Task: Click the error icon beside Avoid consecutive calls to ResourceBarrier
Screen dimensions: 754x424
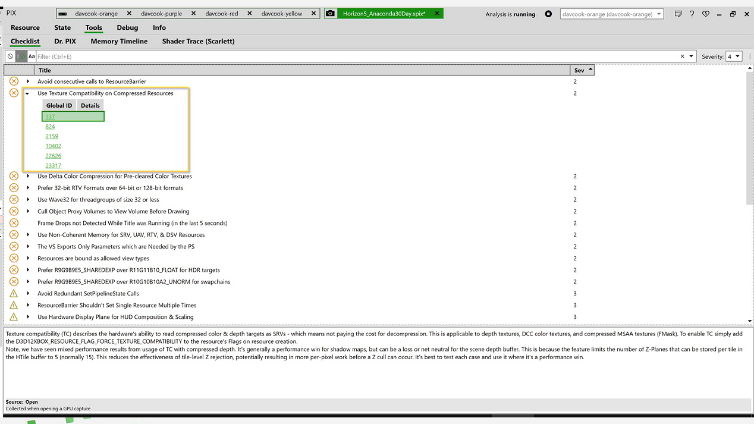Action: 14,81
